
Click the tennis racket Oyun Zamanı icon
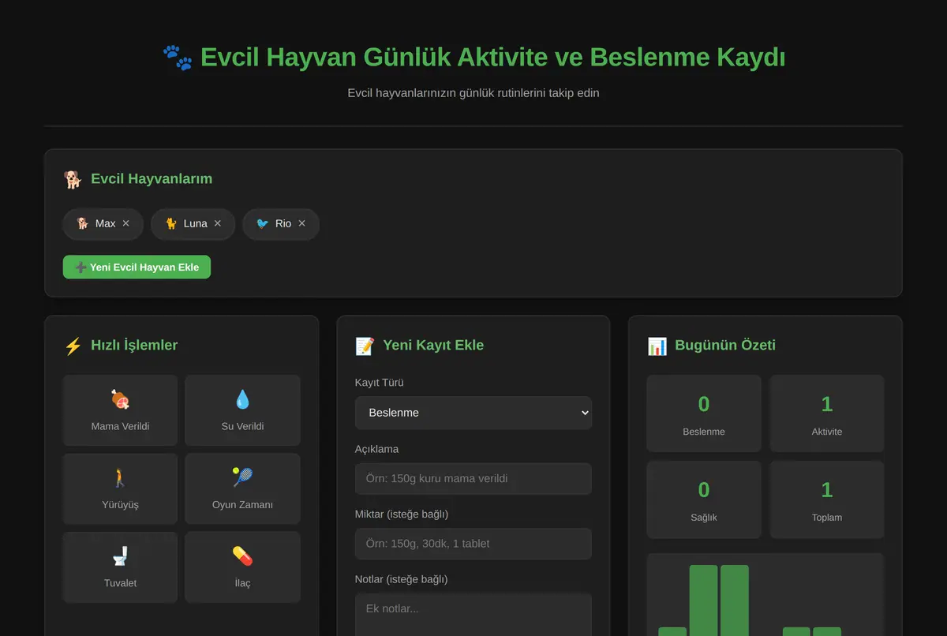coord(242,477)
